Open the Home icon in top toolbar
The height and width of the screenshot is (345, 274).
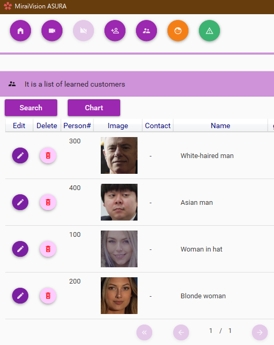tap(20, 30)
